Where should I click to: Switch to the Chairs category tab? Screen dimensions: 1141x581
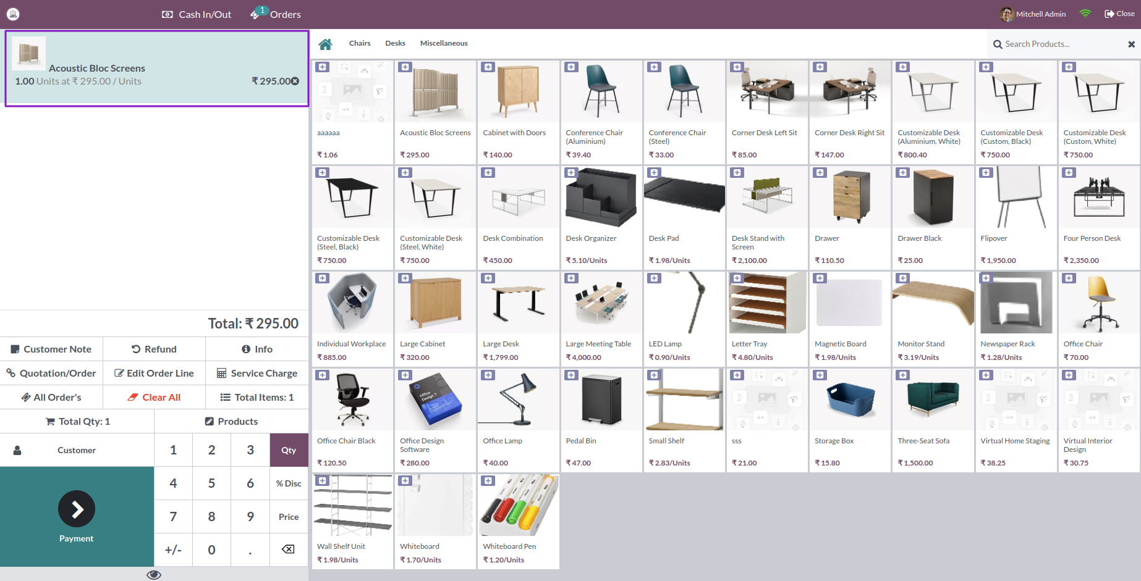(360, 43)
